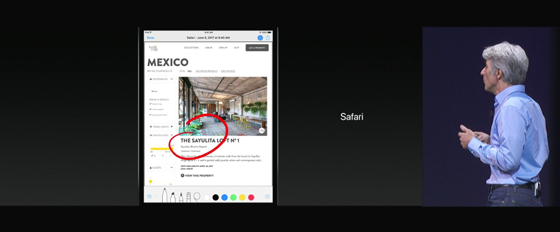Choose the yellow color swatch
Image resolution: width=560 pixels, height=232 pixels.
click(x=242, y=197)
